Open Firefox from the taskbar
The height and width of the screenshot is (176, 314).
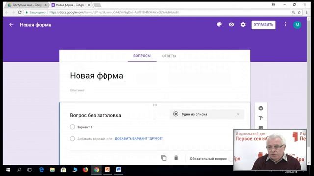click(x=85, y=170)
